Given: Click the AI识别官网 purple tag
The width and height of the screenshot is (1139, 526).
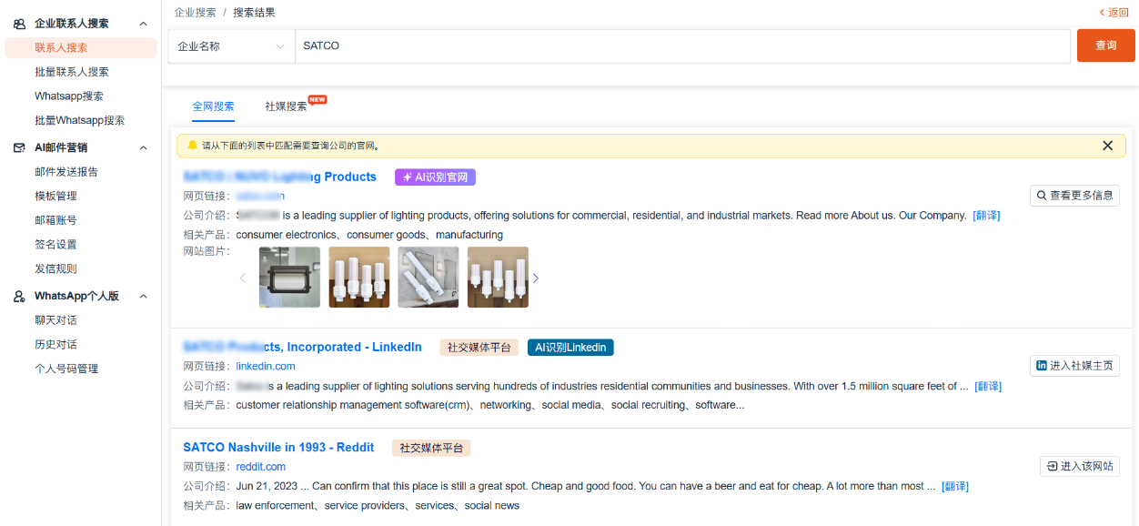Looking at the screenshot, I should point(435,177).
